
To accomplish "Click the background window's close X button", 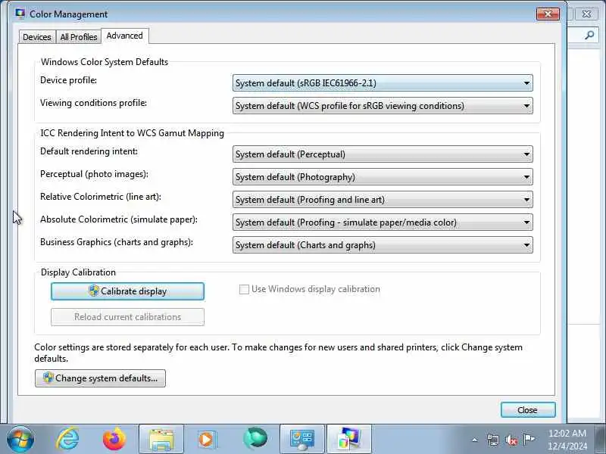I will tap(586, 14).
